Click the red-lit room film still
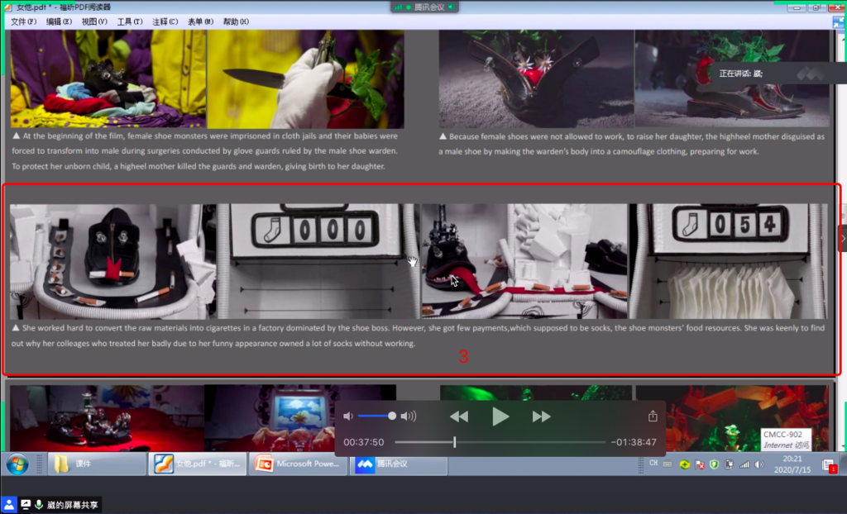This screenshot has width=847, height=514. click(x=107, y=418)
